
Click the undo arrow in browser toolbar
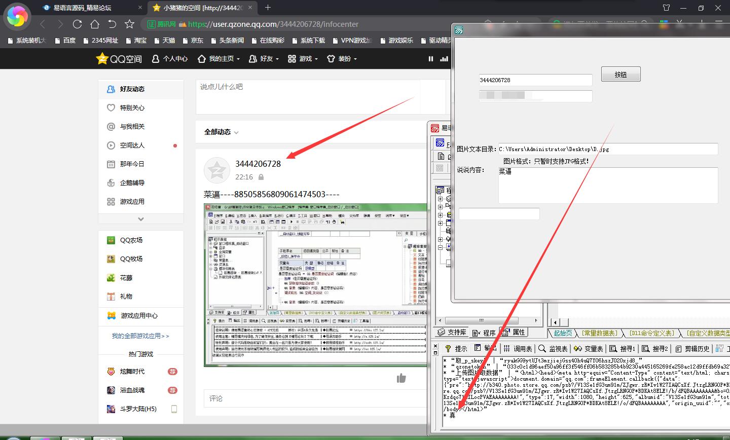112,24
